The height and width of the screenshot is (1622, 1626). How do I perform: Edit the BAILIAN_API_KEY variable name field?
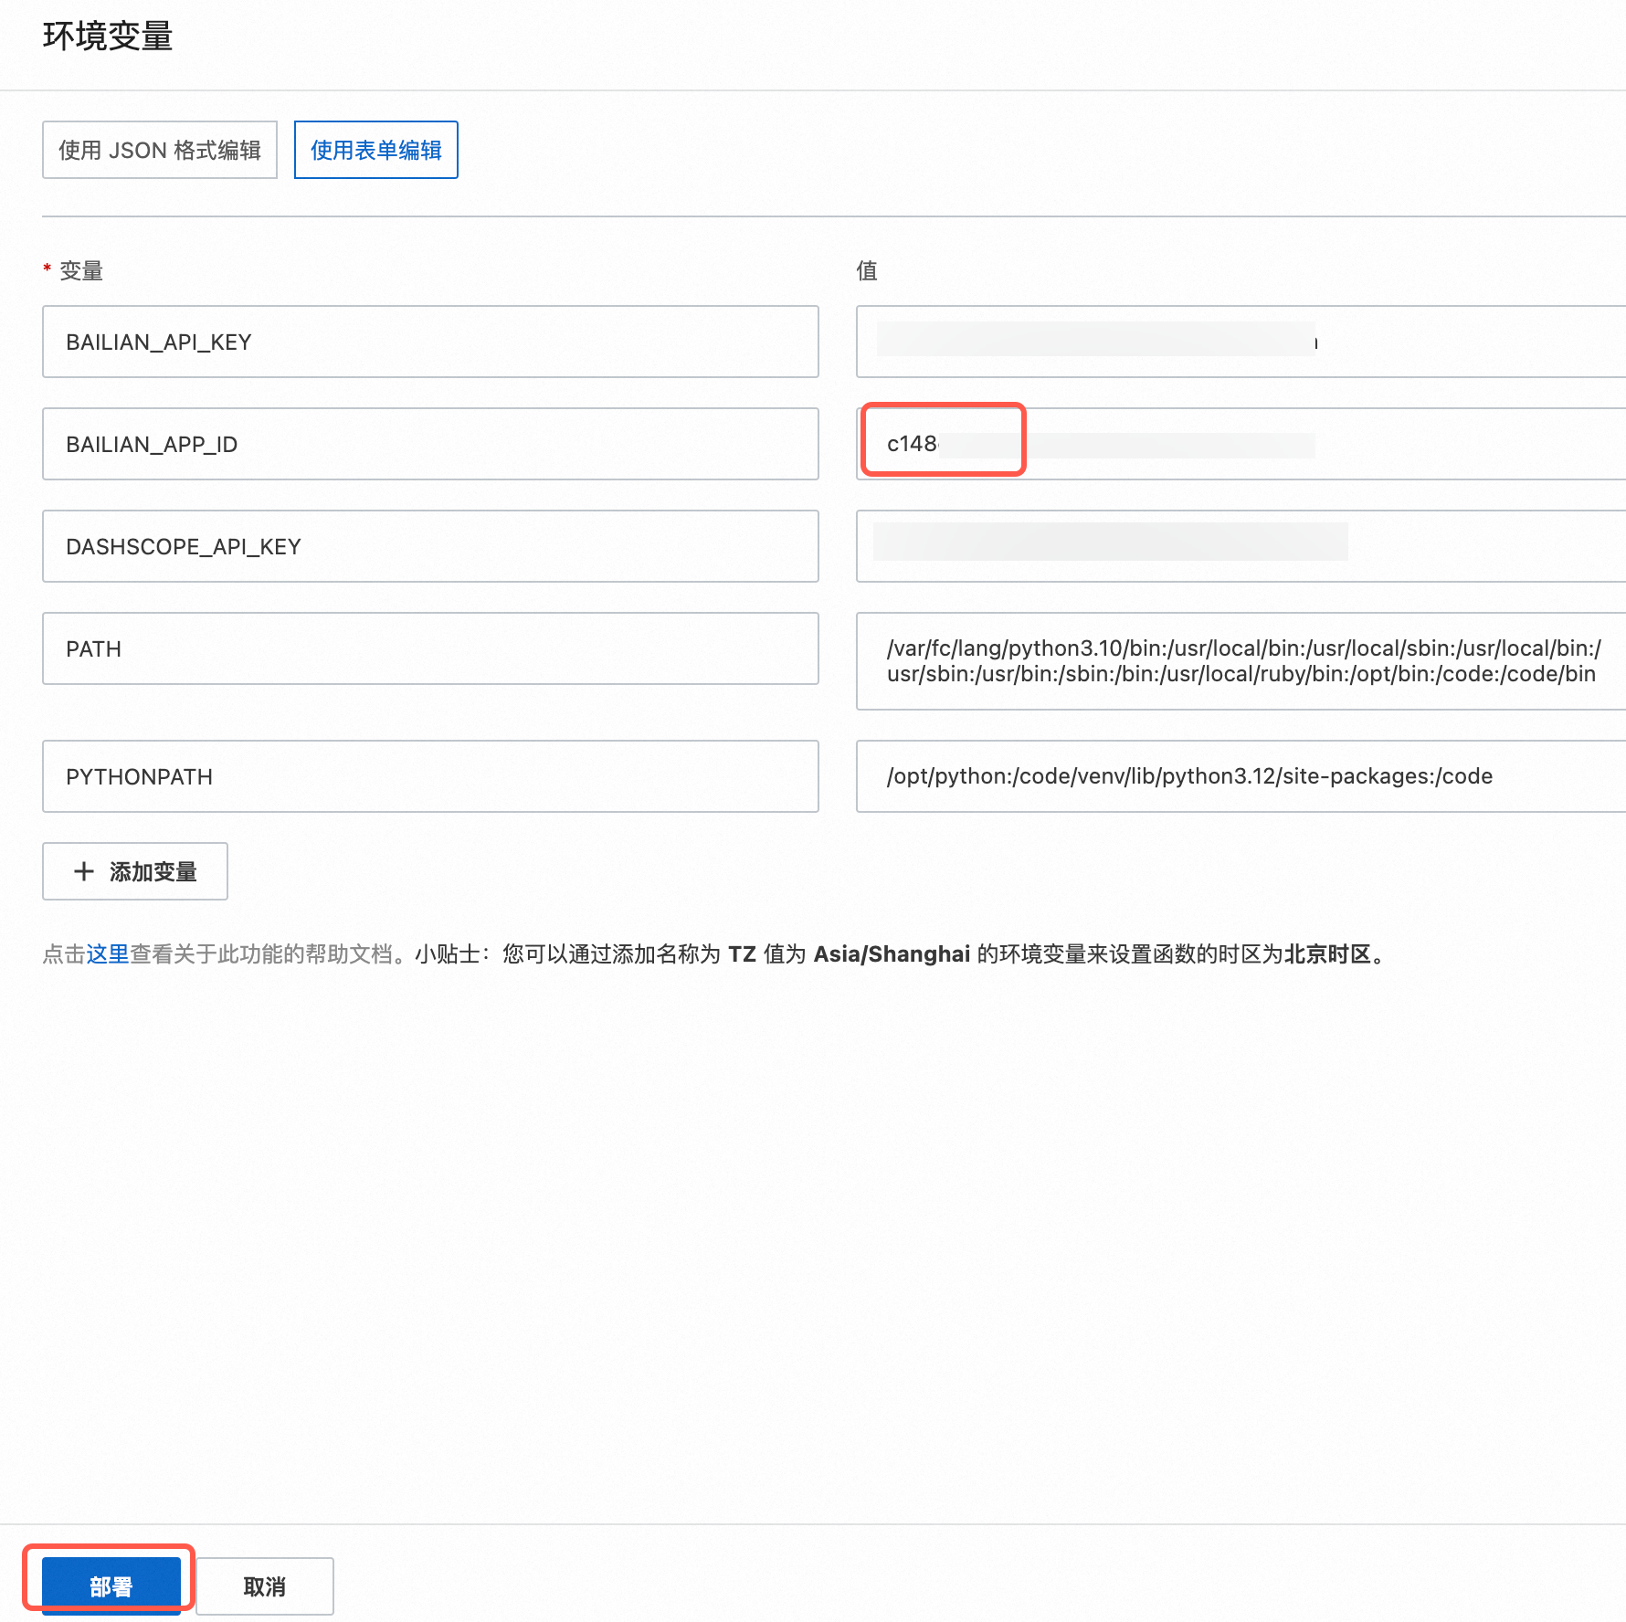tap(430, 342)
